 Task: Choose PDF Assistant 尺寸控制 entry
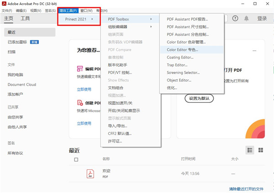click(x=192, y=27)
